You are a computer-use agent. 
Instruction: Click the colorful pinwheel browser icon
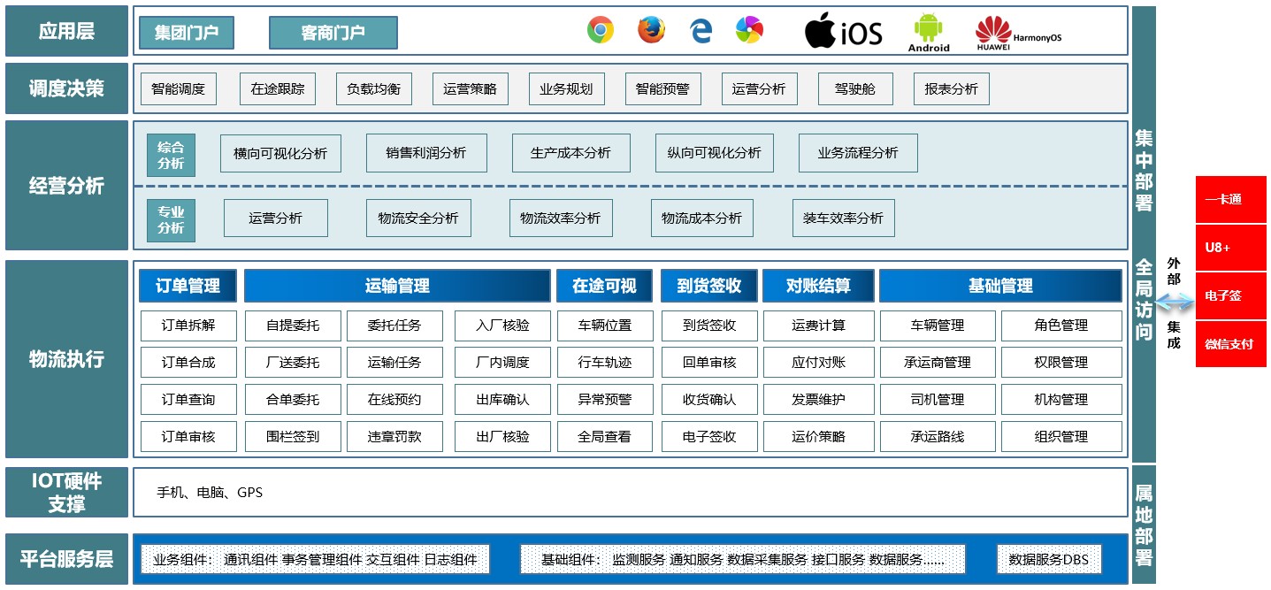[x=748, y=30]
